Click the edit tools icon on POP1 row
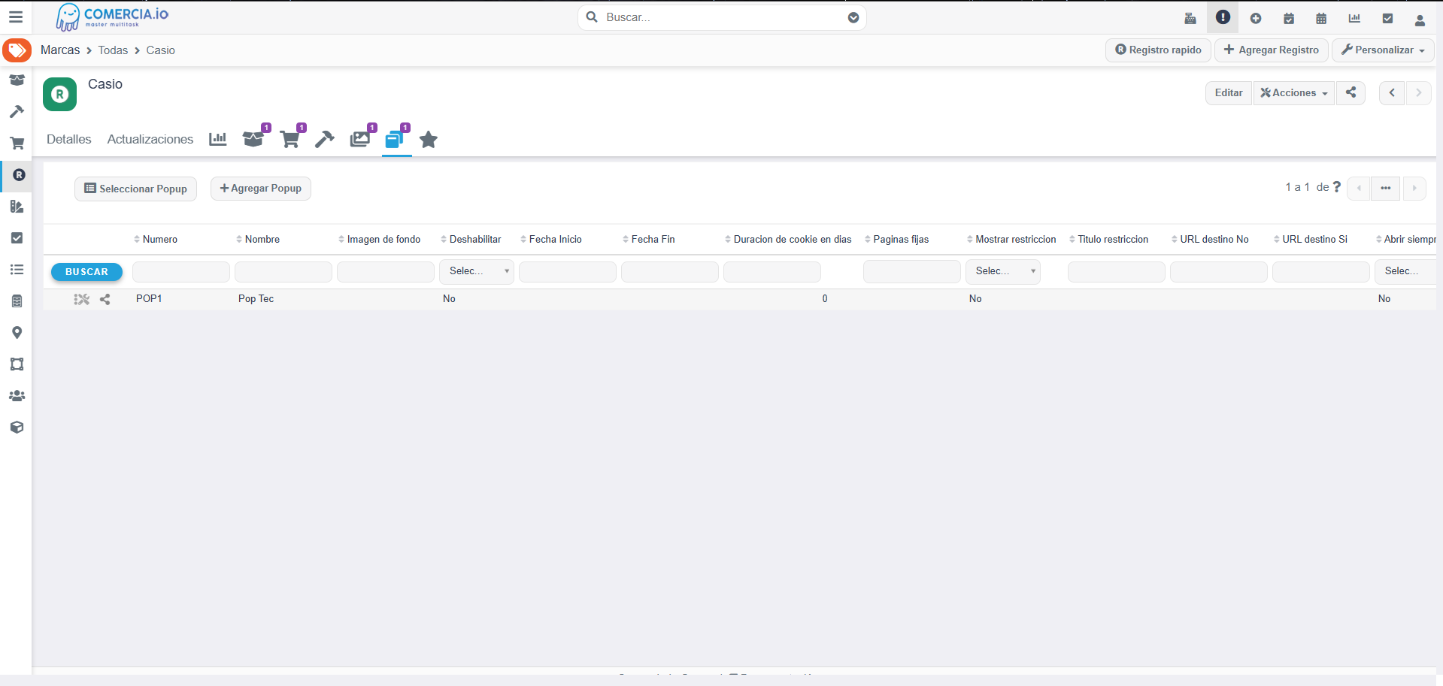The height and width of the screenshot is (686, 1443). click(x=81, y=299)
